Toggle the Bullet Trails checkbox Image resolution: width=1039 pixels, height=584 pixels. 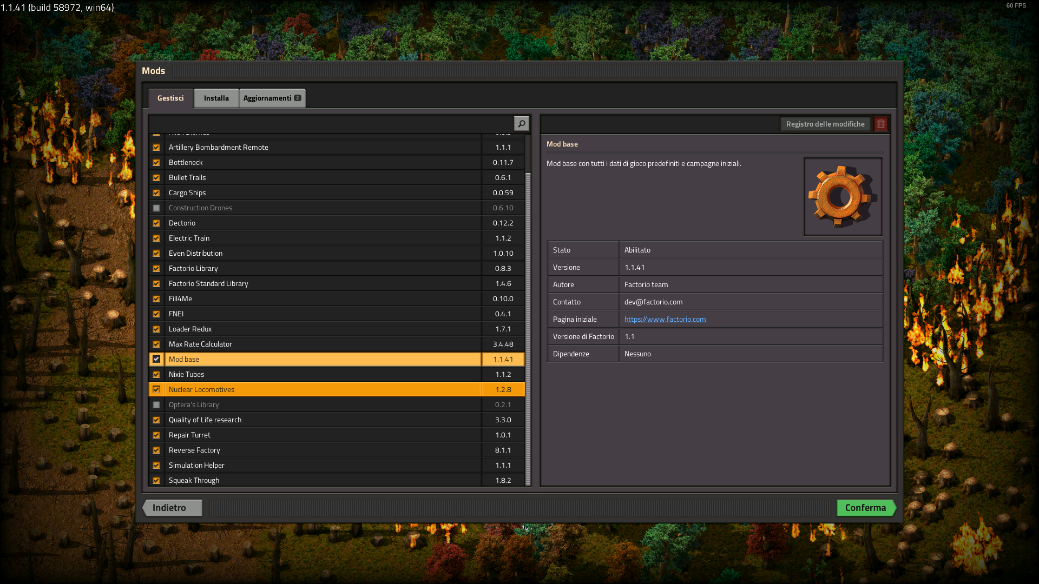click(156, 177)
